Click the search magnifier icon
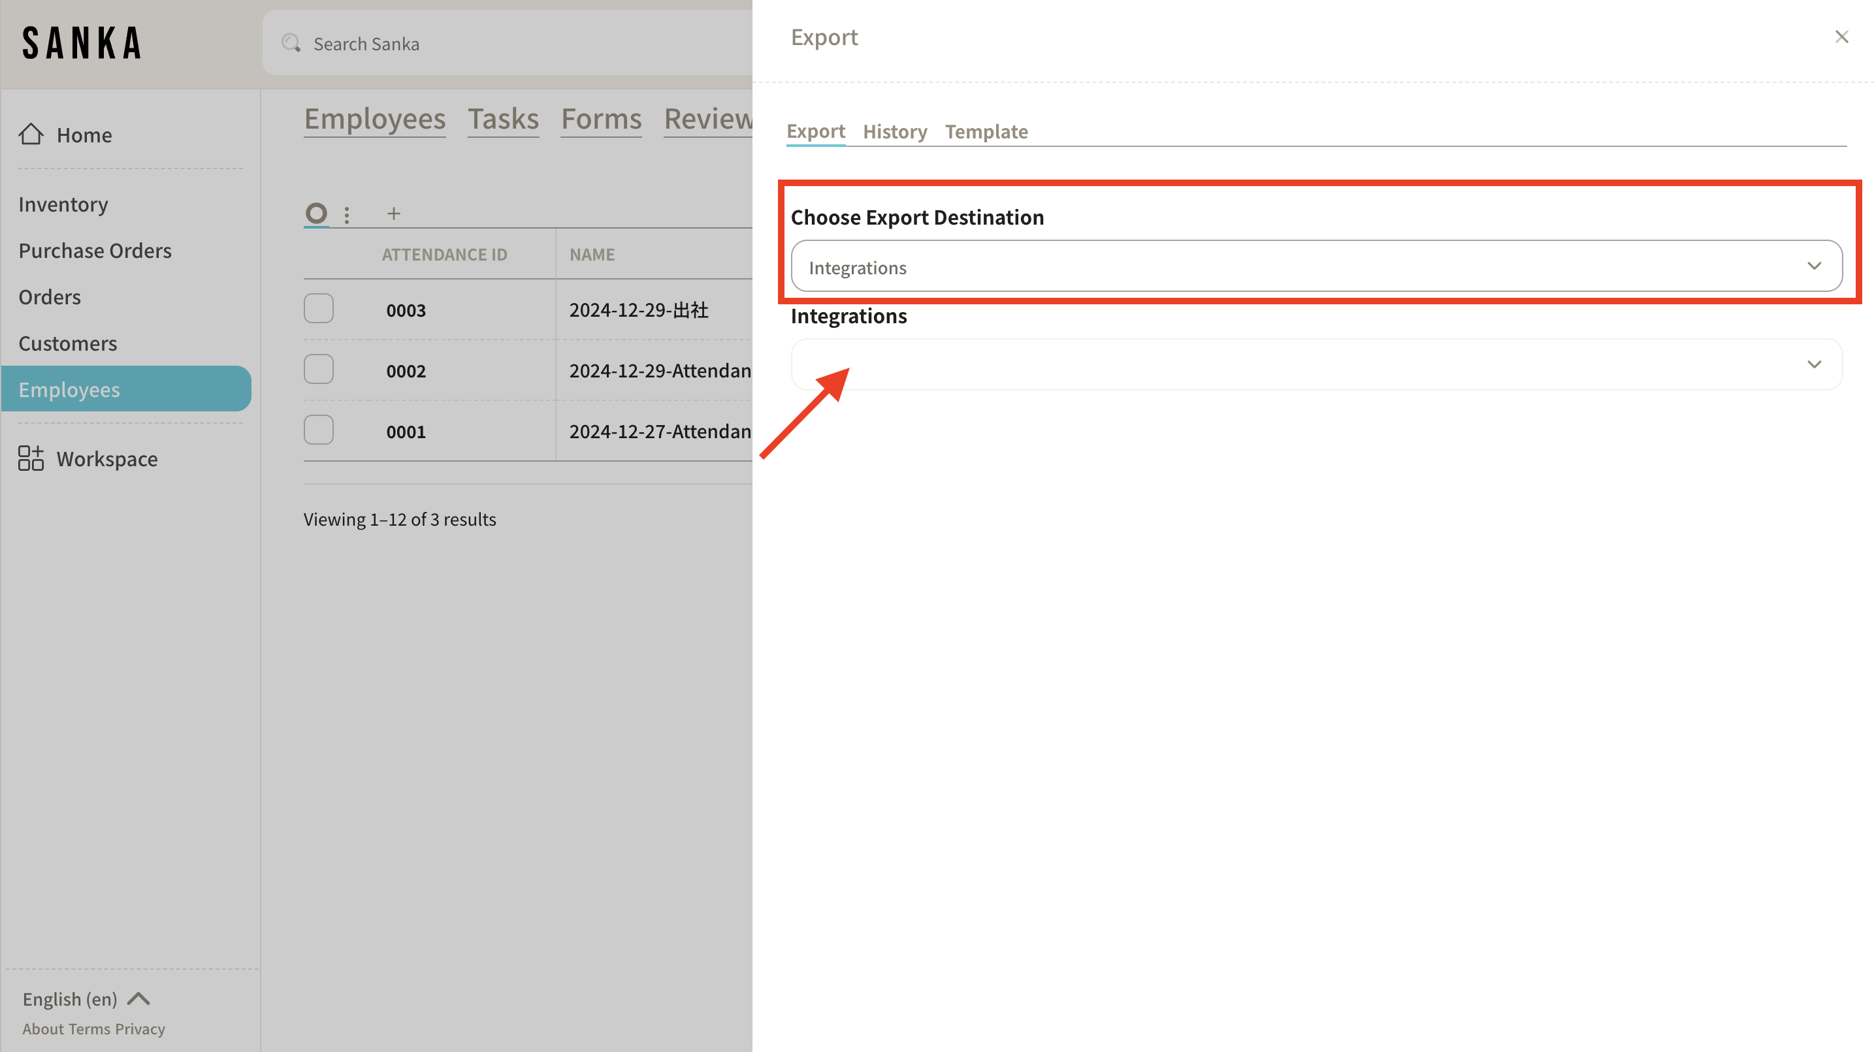 291,44
